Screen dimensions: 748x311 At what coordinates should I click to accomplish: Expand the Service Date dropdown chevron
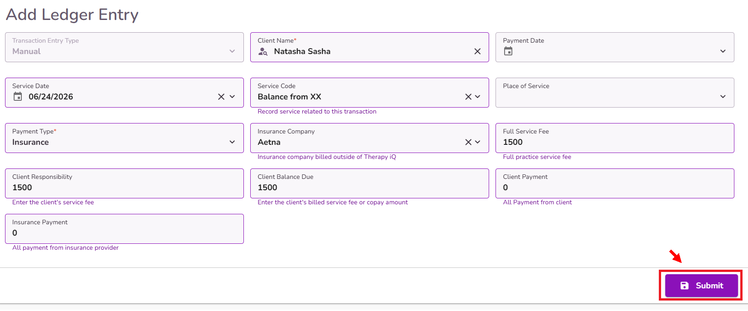(x=232, y=97)
